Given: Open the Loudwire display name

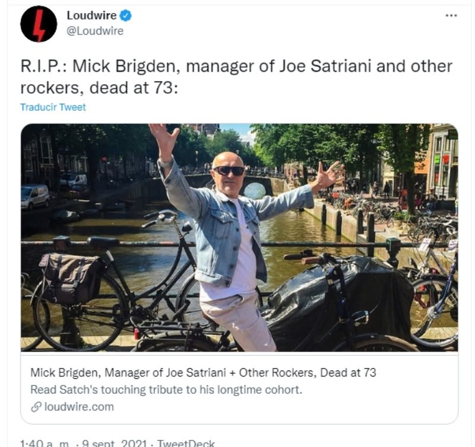Looking at the screenshot, I should (x=91, y=15).
